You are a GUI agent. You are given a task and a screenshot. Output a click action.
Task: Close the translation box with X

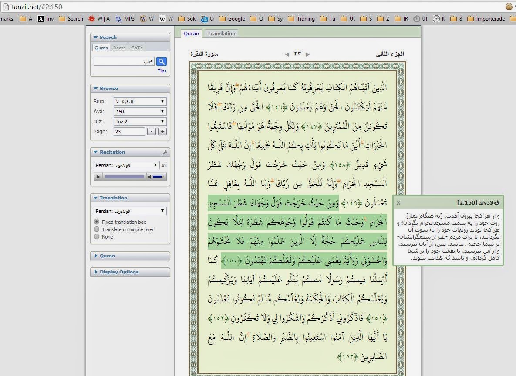tap(398, 203)
